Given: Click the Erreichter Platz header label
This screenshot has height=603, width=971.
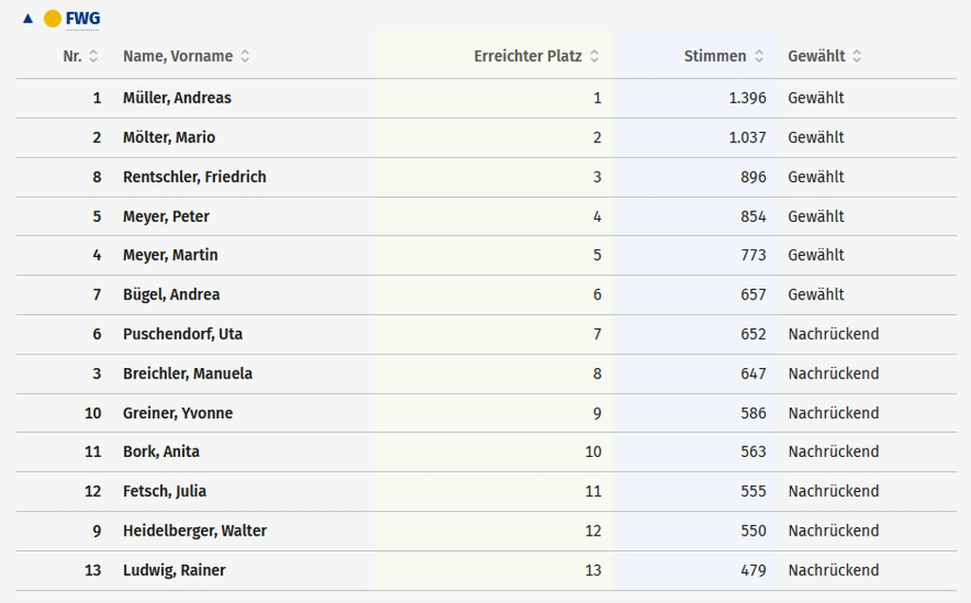Looking at the screenshot, I should point(527,56).
